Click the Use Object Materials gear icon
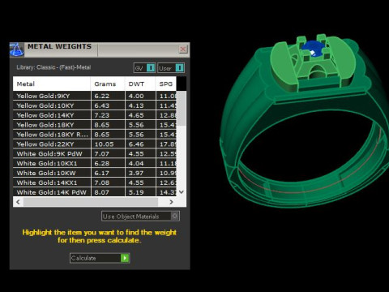 [x=175, y=216]
